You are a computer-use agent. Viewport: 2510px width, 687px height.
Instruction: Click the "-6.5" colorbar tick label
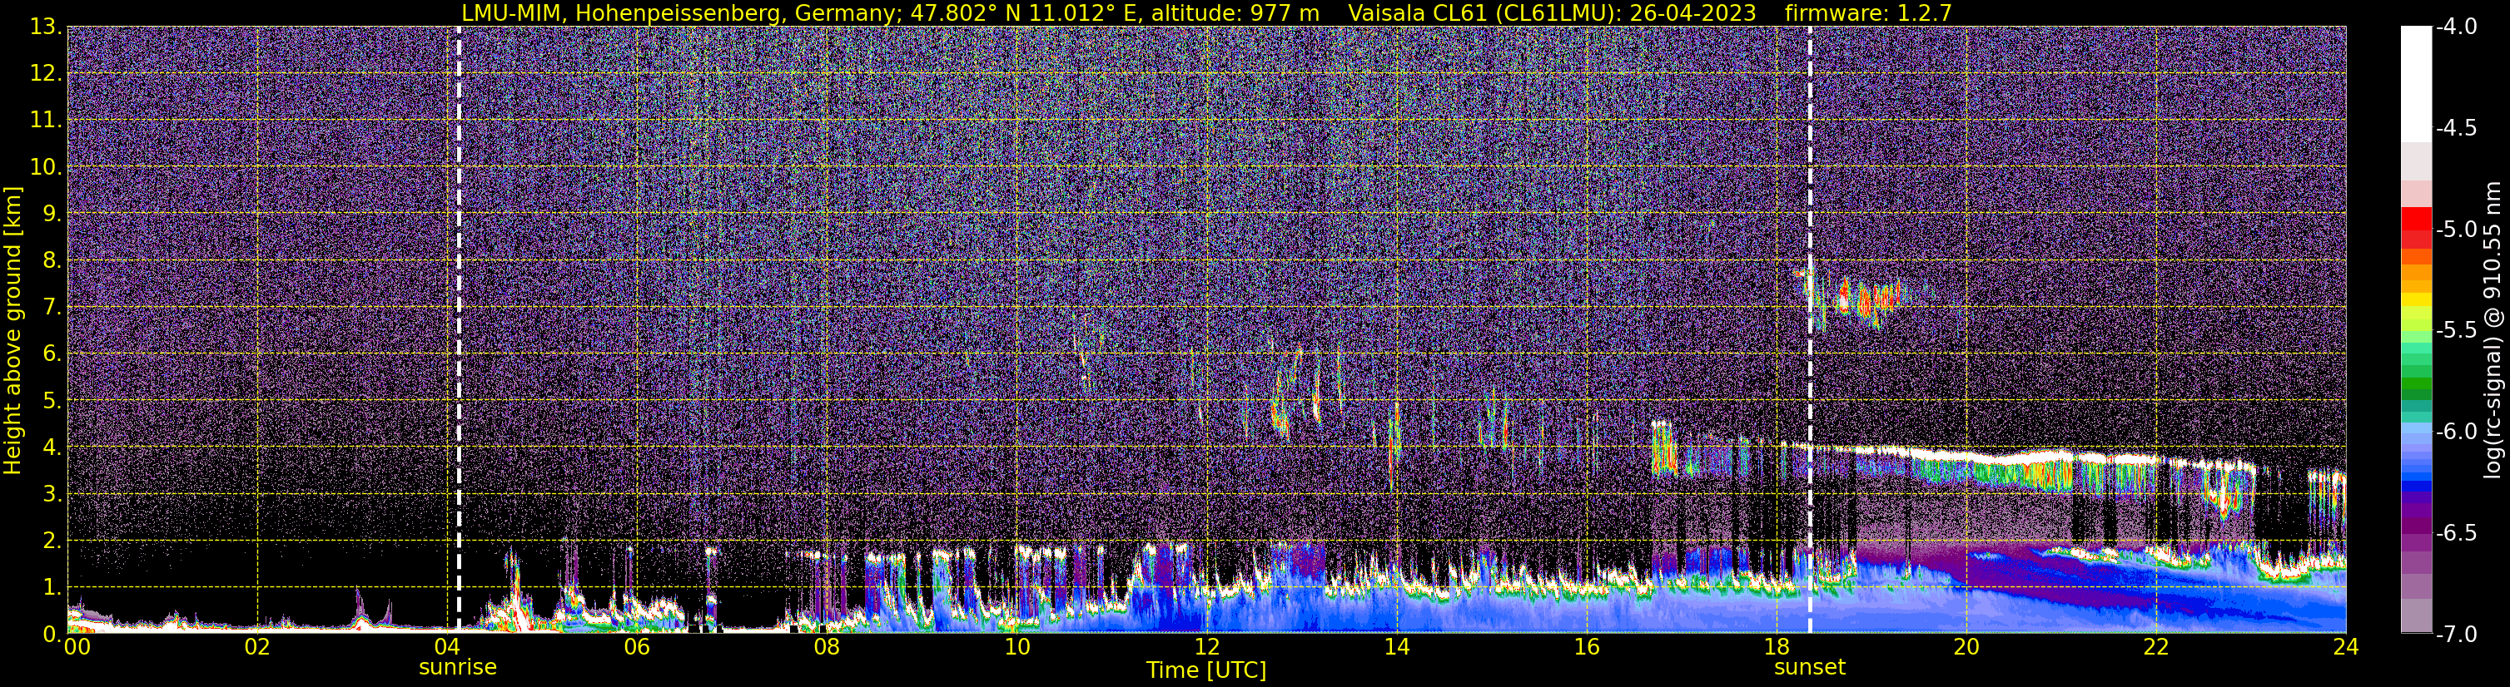point(2457,533)
